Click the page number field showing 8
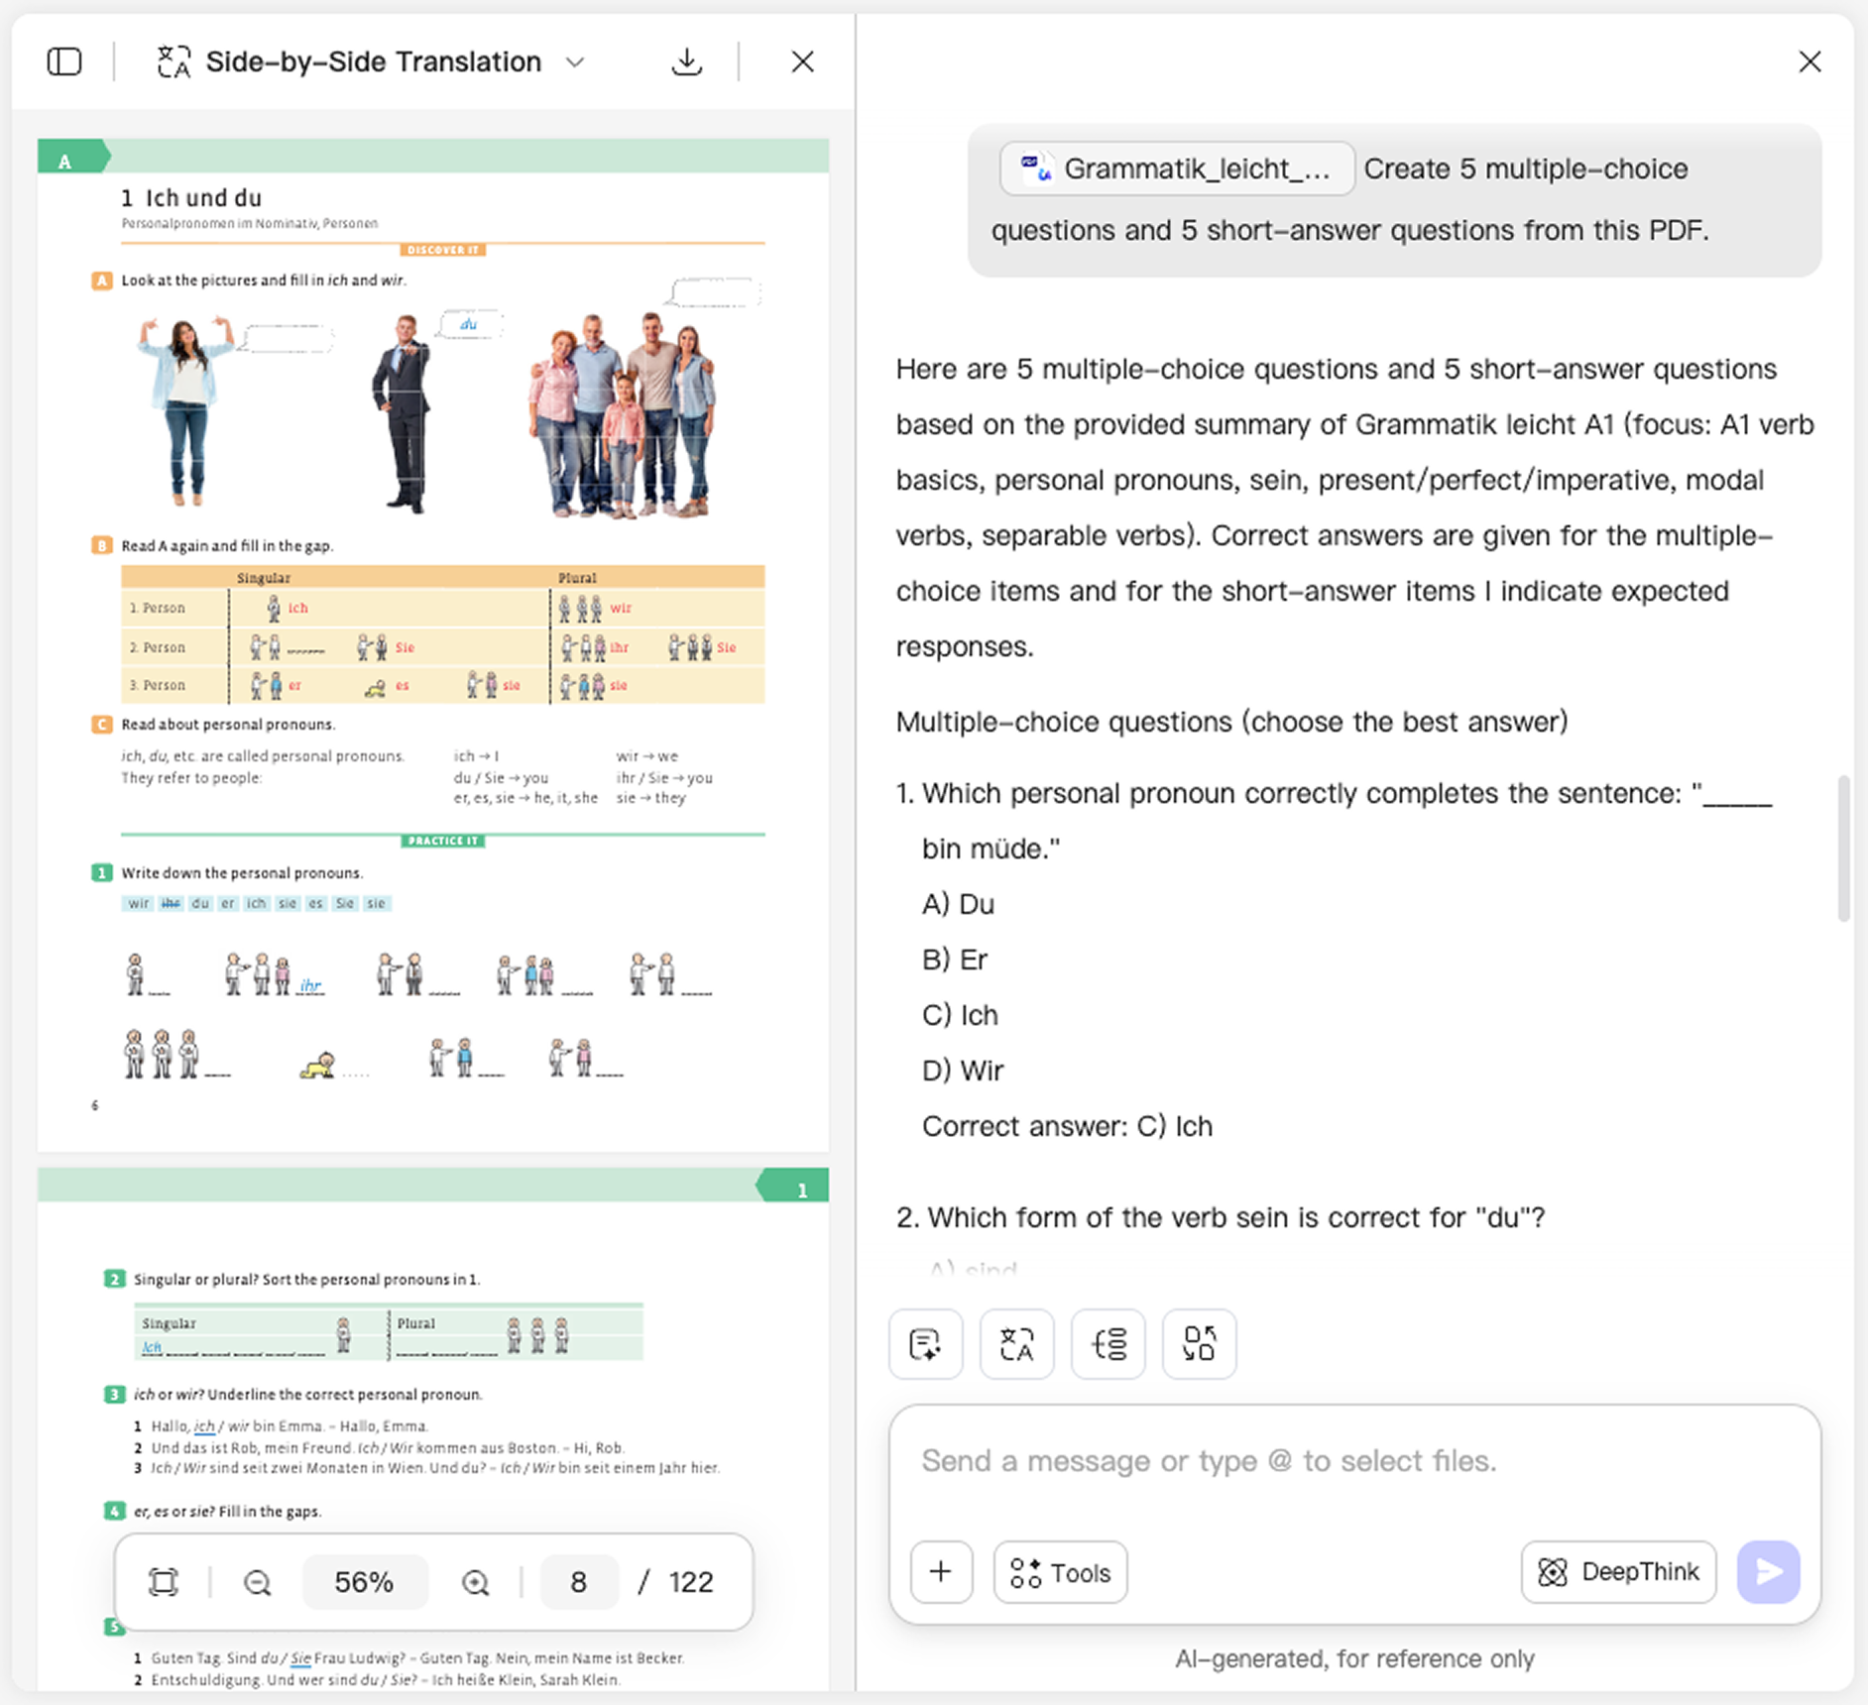The width and height of the screenshot is (1868, 1705). click(x=578, y=1582)
